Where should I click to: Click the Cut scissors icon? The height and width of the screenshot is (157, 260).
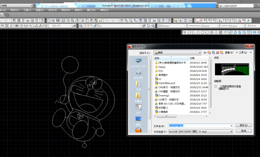pos(82,20)
